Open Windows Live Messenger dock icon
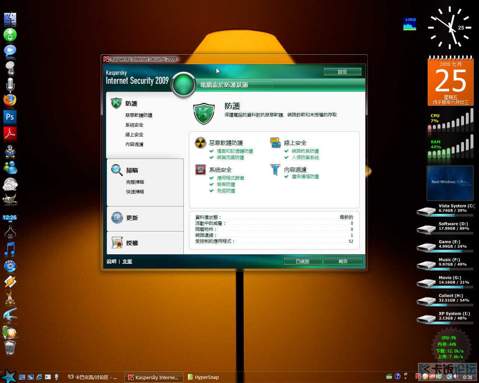Screen dimensions: 479x383 pos(10,167)
